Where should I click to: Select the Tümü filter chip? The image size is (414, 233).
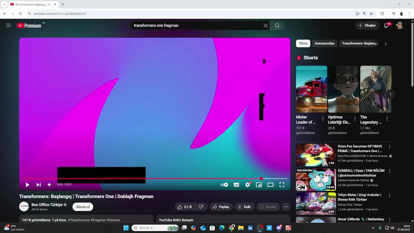pyautogui.click(x=303, y=43)
